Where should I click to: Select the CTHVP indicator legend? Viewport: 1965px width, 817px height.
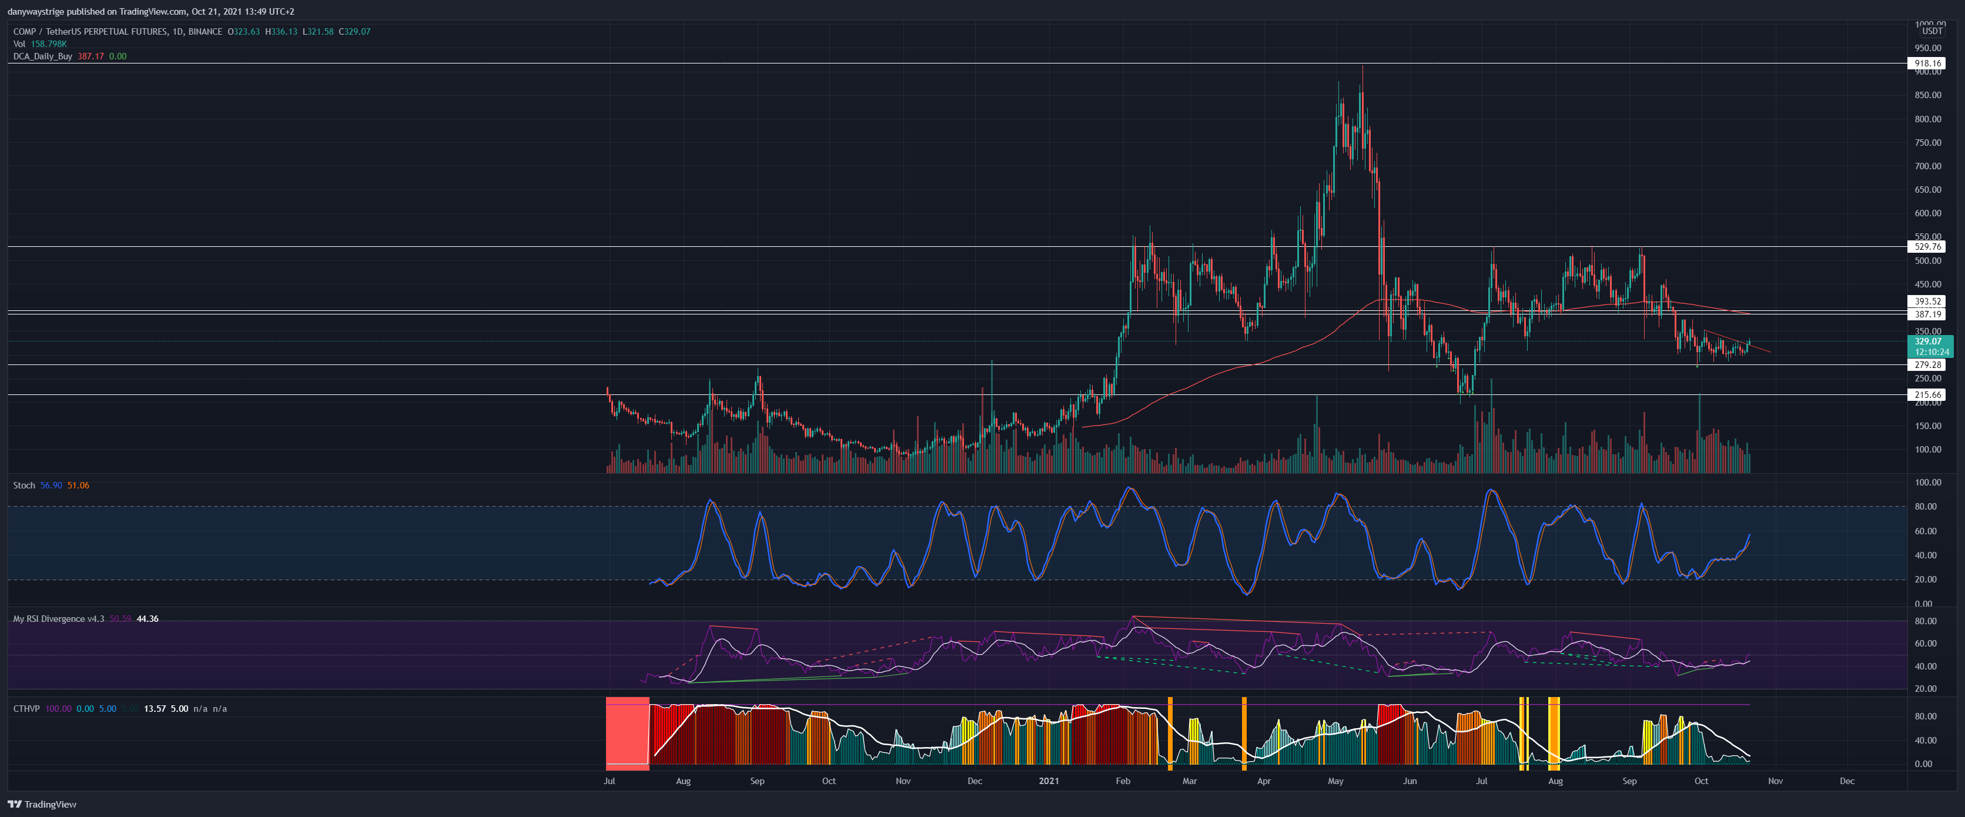[26, 709]
